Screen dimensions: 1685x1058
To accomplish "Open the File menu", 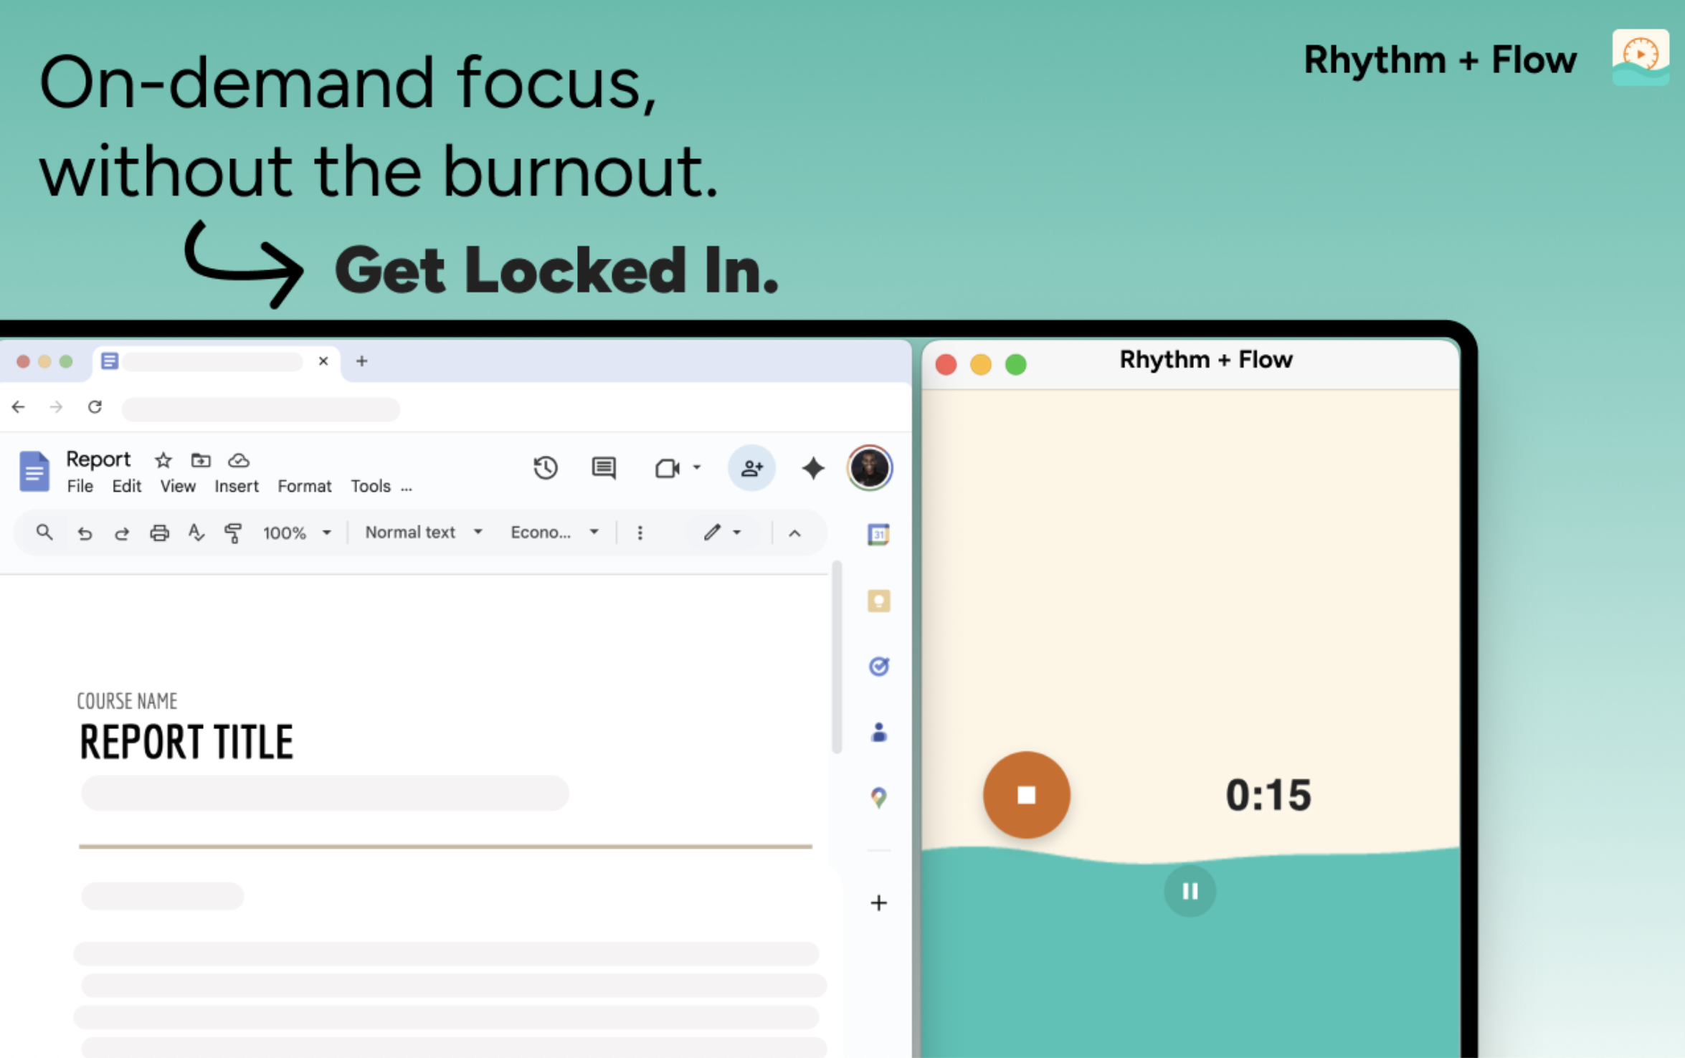I will [x=80, y=487].
